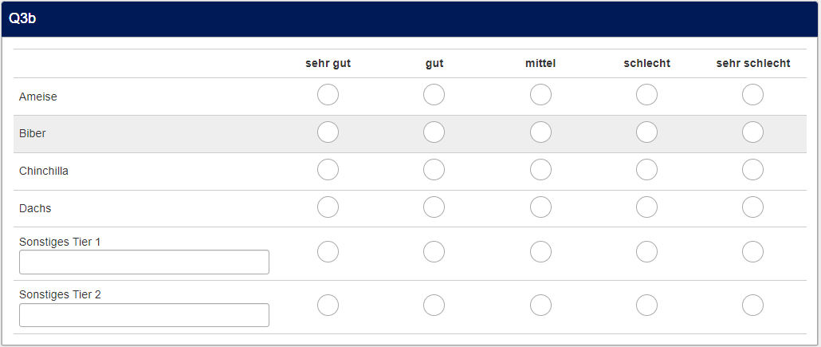Mark Sonstiges Tier 2 as schlecht
The height and width of the screenshot is (347, 821).
pyautogui.click(x=646, y=306)
